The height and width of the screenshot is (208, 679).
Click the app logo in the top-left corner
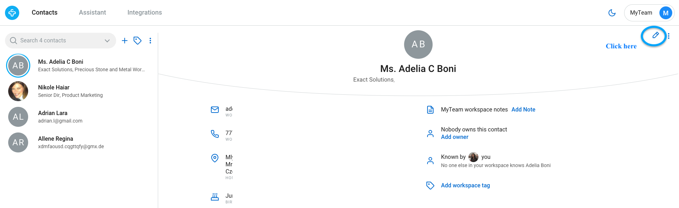(12, 13)
